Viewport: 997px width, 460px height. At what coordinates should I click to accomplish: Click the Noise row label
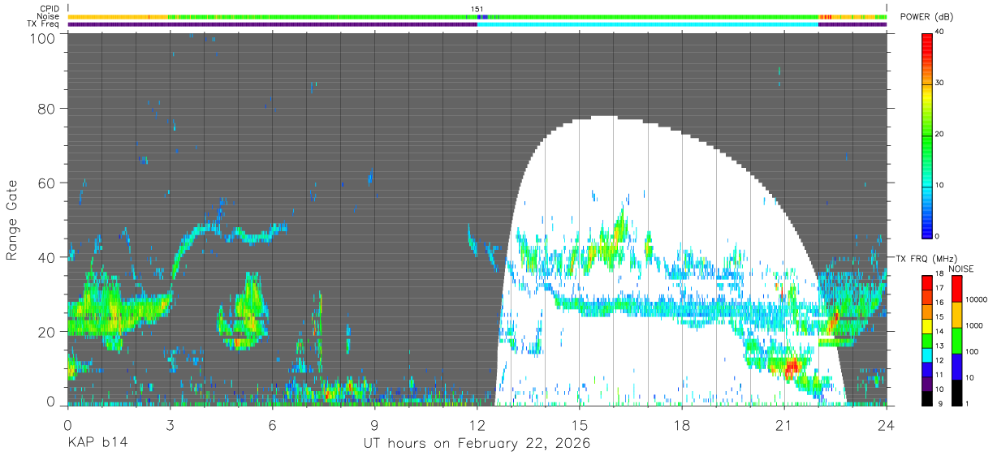pos(49,16)
